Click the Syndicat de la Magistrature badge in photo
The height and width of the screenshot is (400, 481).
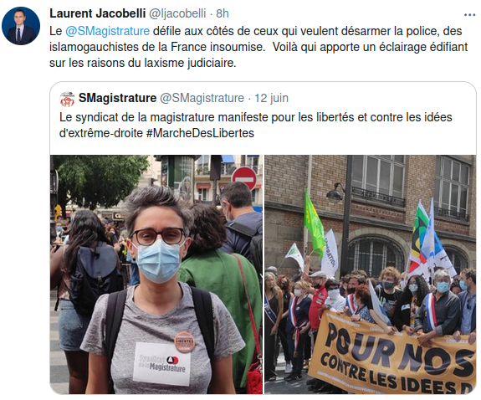[x=162, y=364]
